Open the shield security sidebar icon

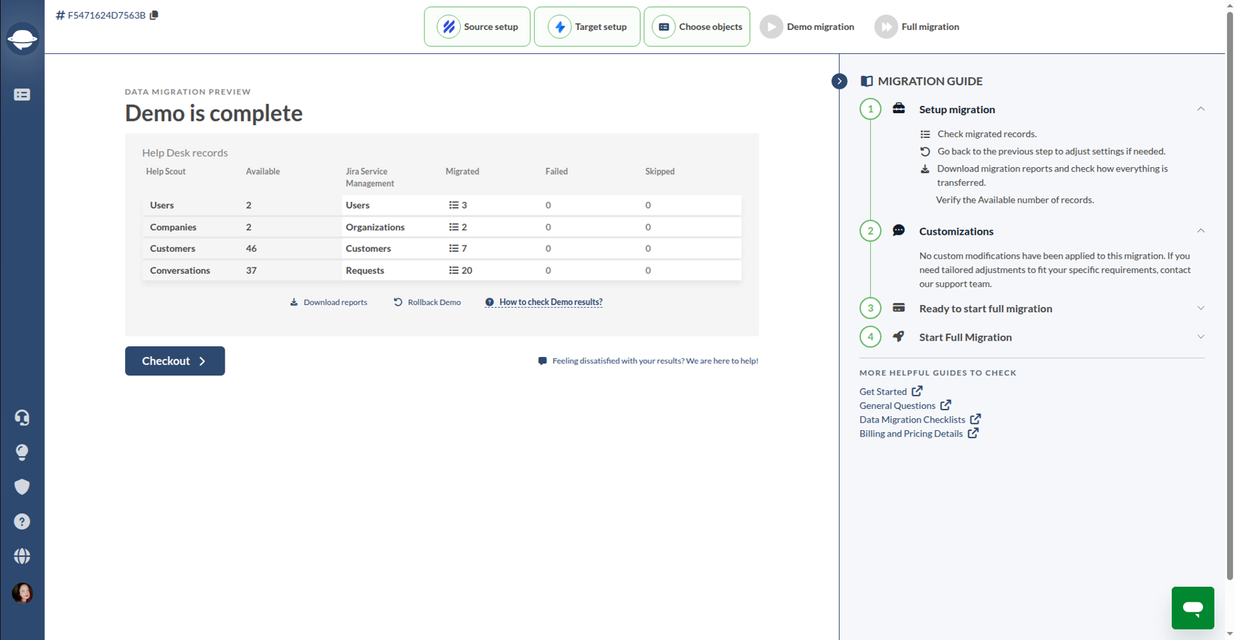coord(22,486)
